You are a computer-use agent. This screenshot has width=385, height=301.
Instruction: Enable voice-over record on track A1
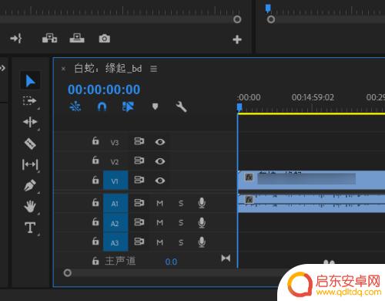click(x=202, y=203)
